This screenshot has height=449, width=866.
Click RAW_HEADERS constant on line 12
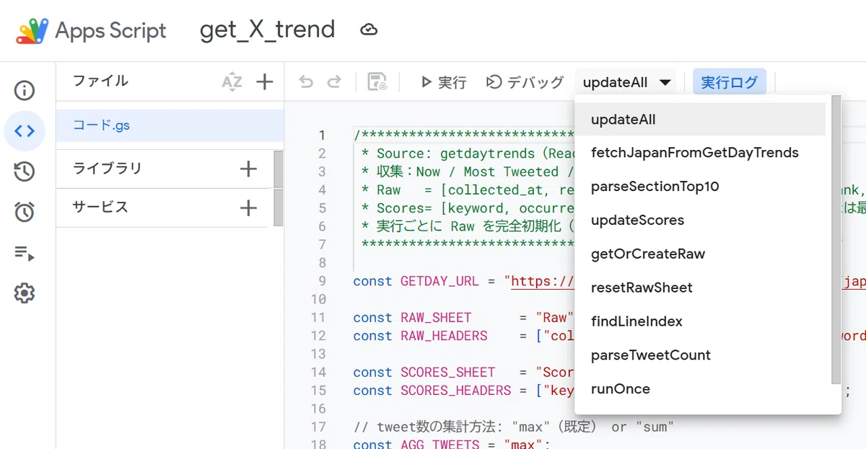[444, 336]
